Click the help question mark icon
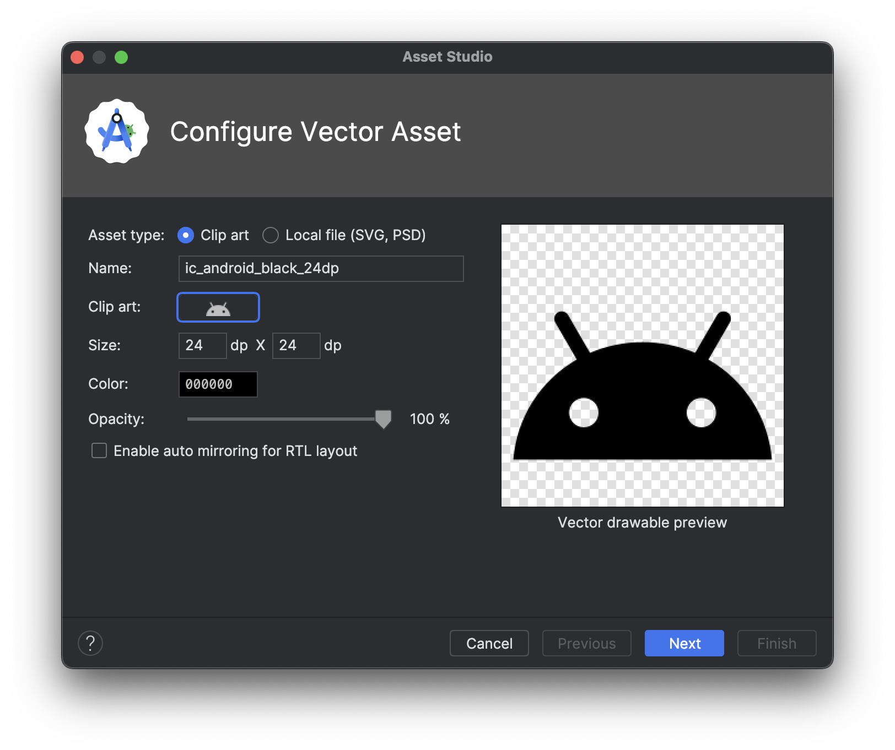Image resolution: width=895 pixels, height=750 pixels. tap(90, 643)
